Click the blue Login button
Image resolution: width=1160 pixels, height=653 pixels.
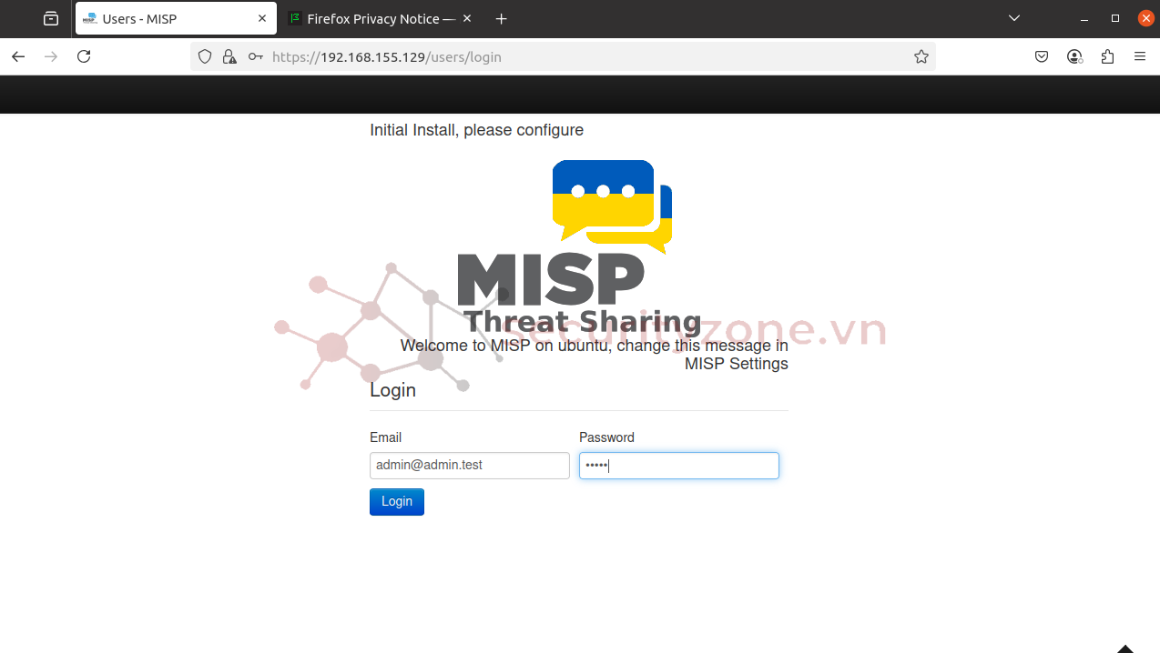(396, 502)
